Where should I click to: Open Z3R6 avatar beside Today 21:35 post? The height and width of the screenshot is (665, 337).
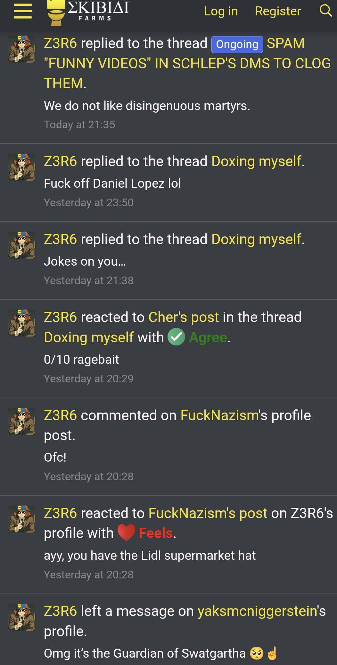pos(22,49)
